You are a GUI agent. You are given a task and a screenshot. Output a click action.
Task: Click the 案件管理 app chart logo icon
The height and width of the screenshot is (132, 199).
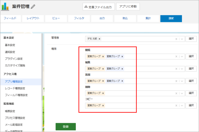[5, 6]
